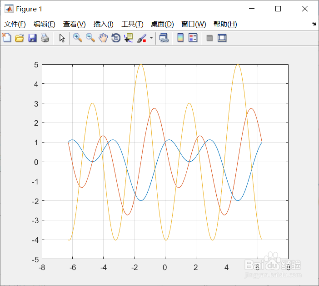The image size is (319, 286).
Task: Open the 工具(T) menu
Action: click(x=132, y=24)
